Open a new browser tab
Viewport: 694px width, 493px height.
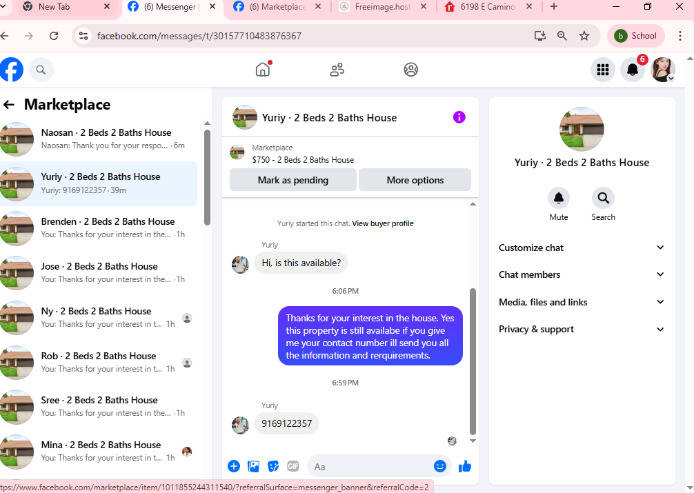click(x=554, y=7)
